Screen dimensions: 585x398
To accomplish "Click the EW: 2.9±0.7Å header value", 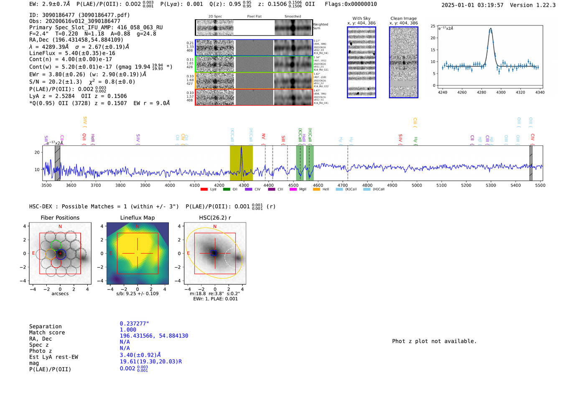I will coord(50,4).
